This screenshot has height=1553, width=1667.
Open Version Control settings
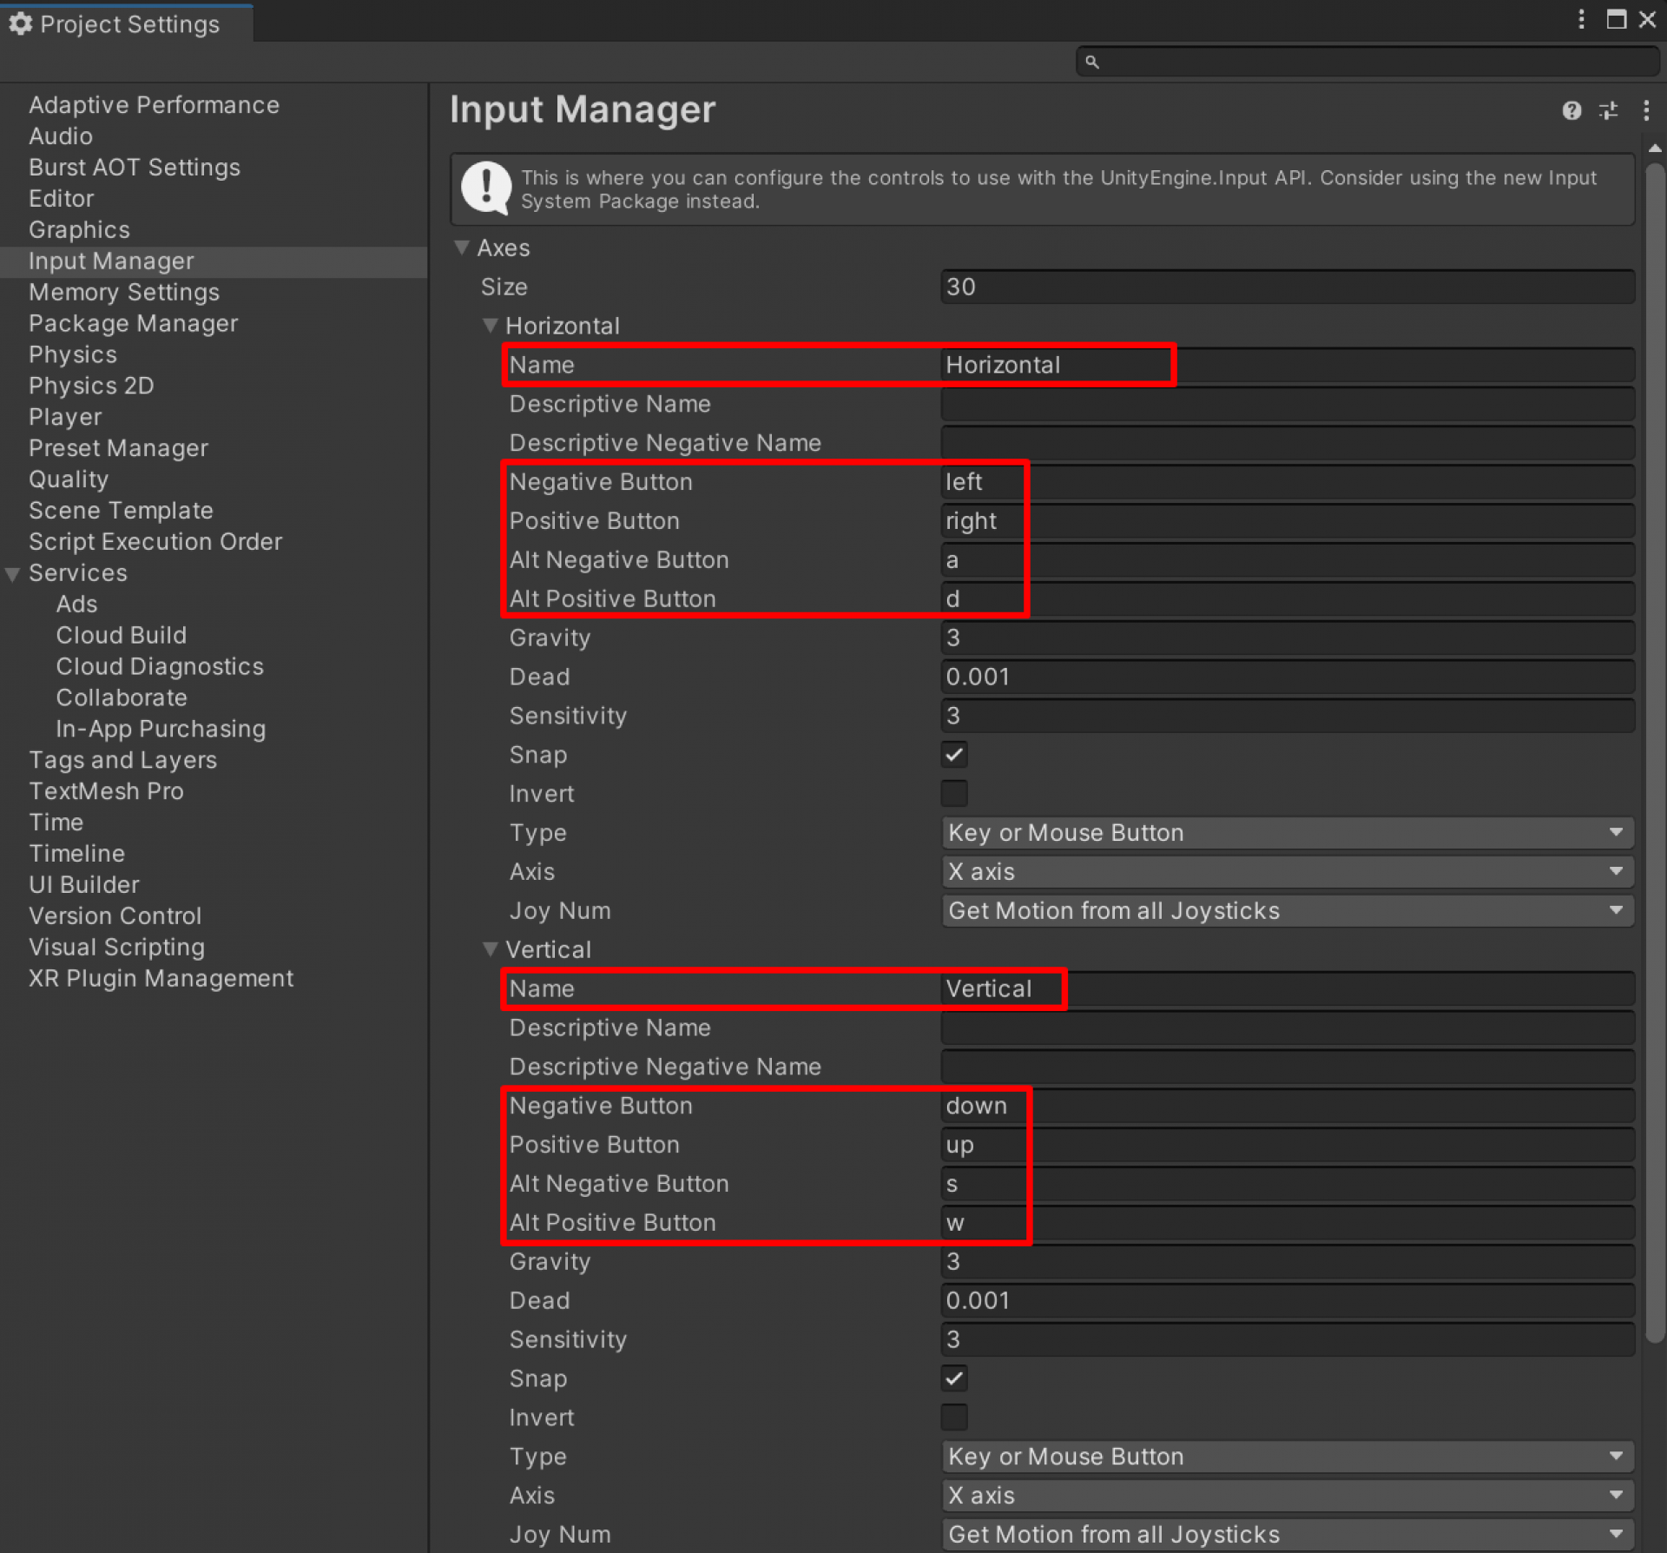click(x=115, y=916)
